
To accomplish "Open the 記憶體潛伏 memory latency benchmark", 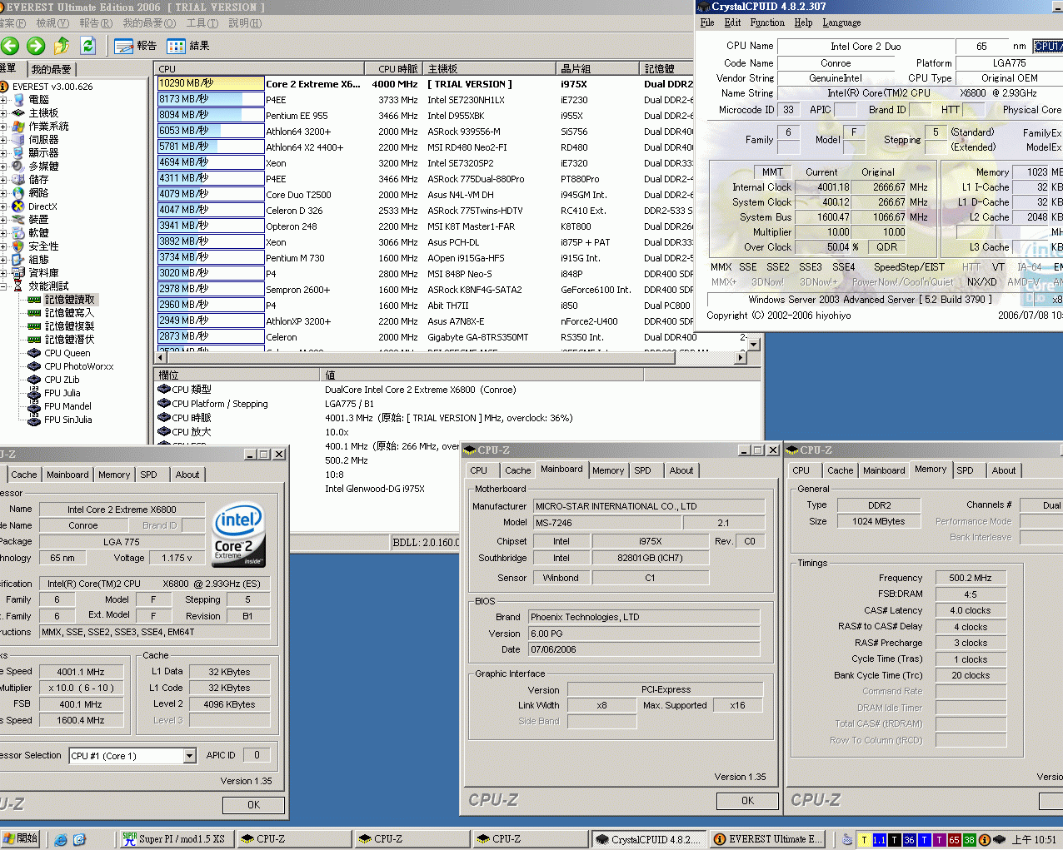I will click(69, 340).
